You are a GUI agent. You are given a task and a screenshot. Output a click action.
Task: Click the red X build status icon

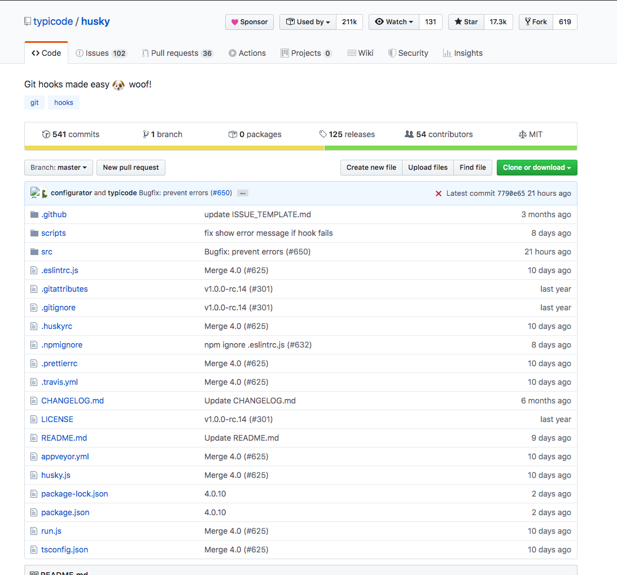click(439, 193)
